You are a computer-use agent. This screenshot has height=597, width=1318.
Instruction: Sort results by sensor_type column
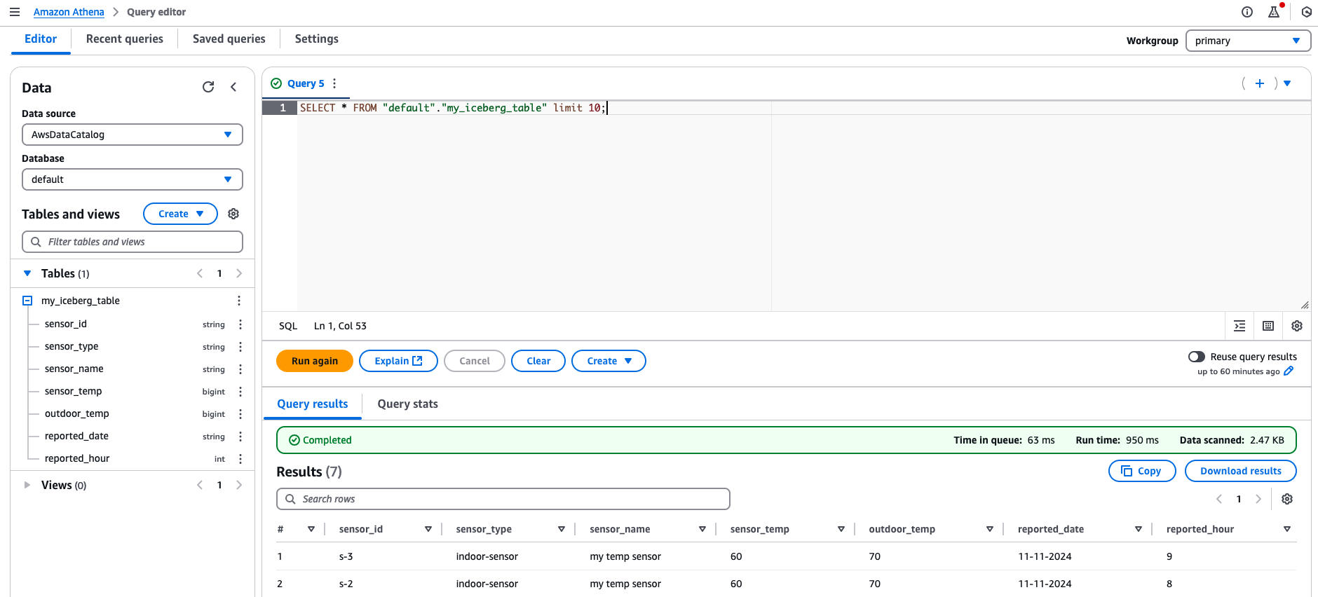(562, 529)
